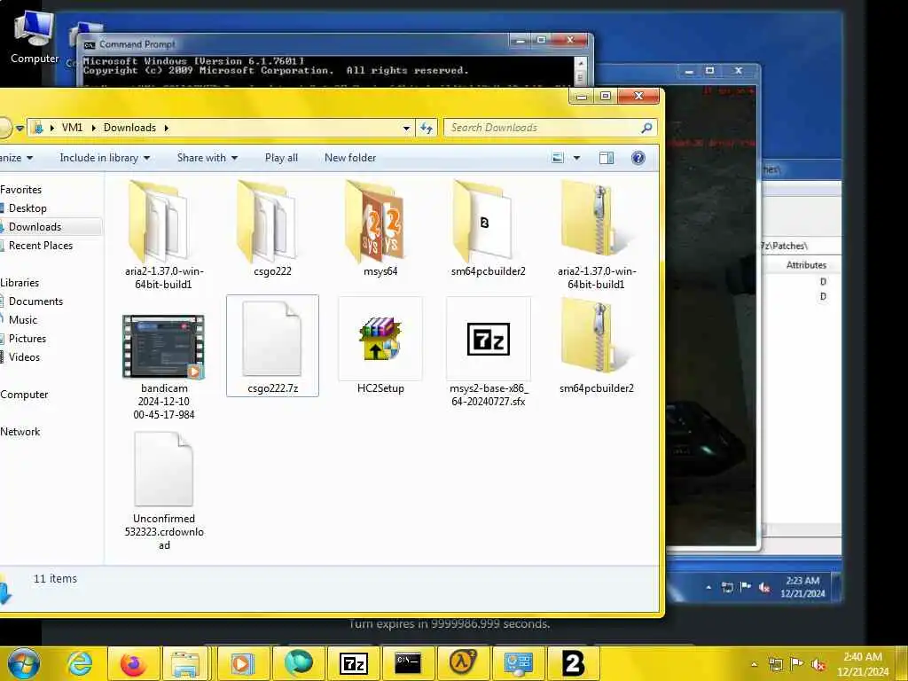Switch to Command Prompt taskbar button
Image resolution: width=908 pixels, height=681 pixels.
(408, 663)
